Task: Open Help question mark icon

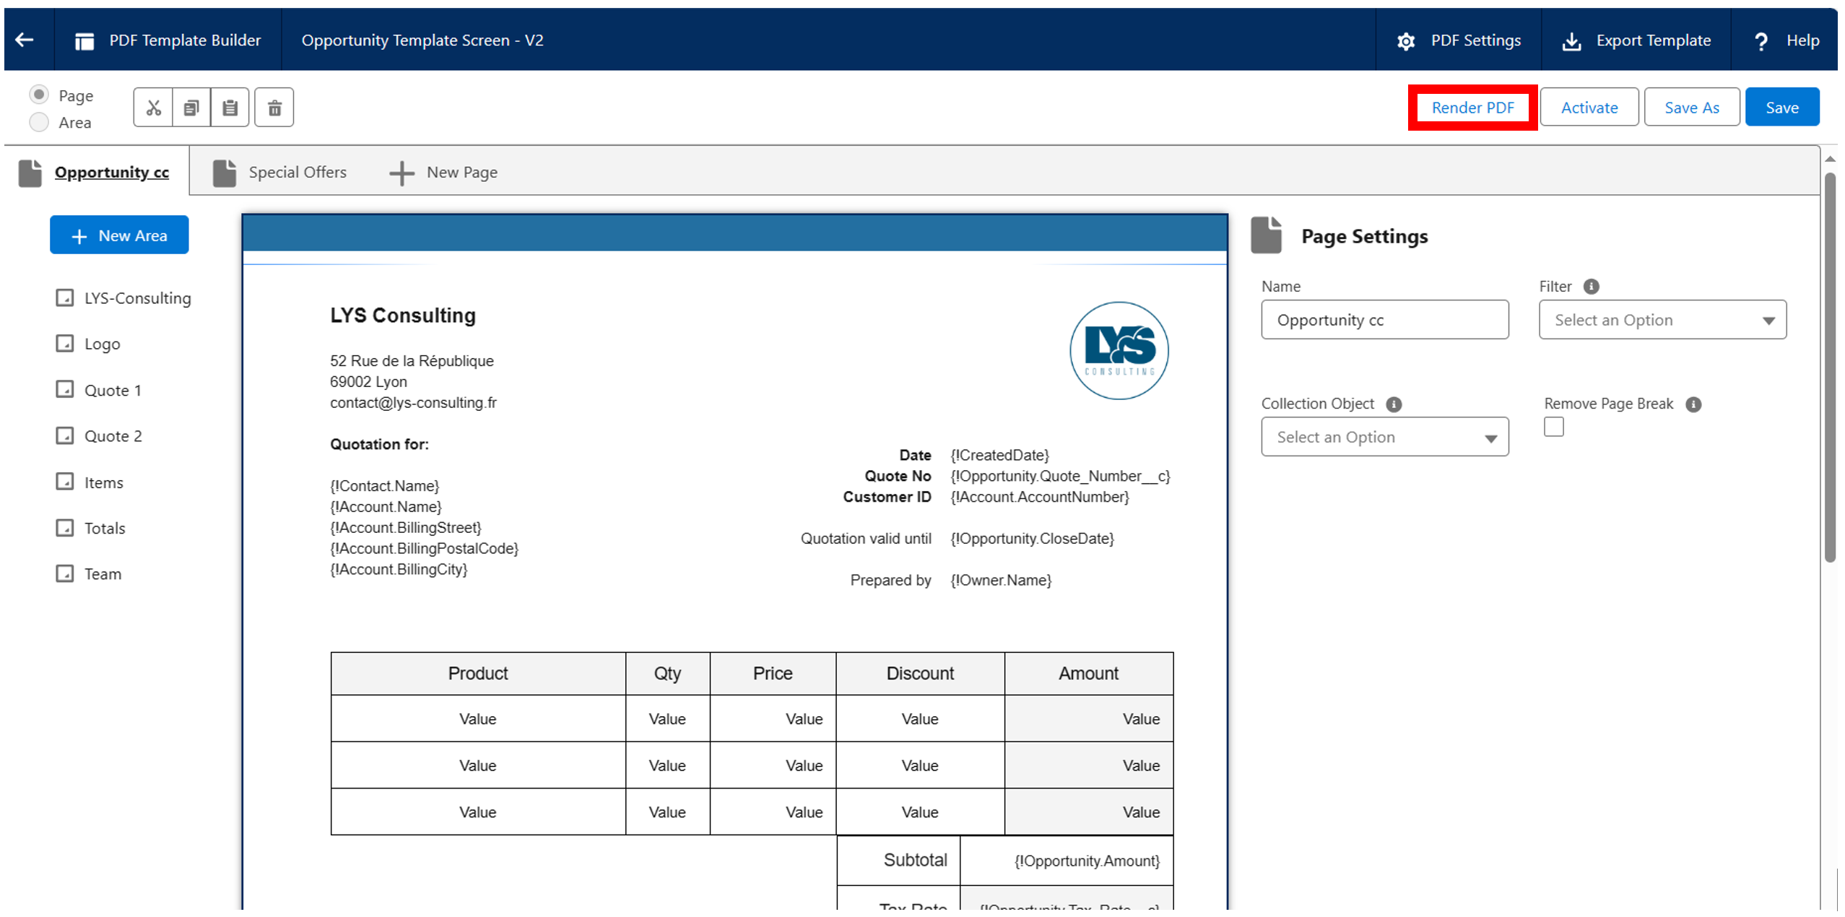Action: tap(1761, 41)
